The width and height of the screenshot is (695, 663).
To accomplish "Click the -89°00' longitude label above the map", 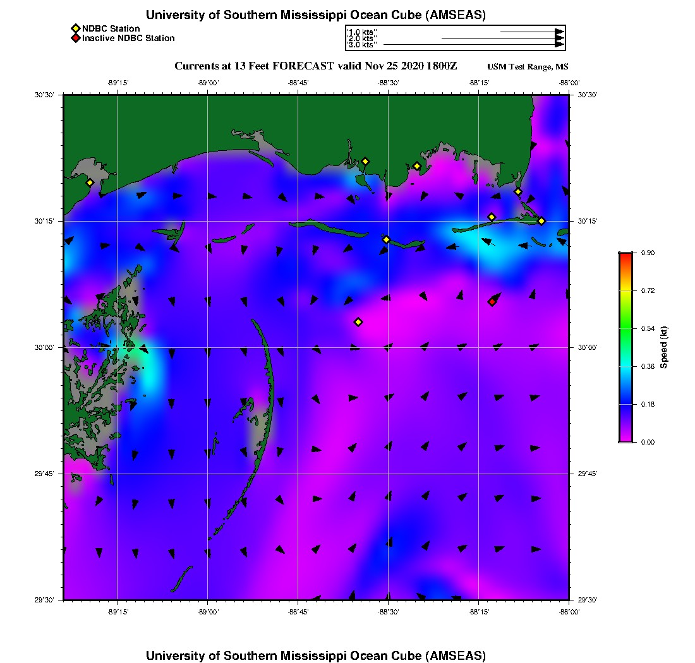I will click(x=208, y=83).
